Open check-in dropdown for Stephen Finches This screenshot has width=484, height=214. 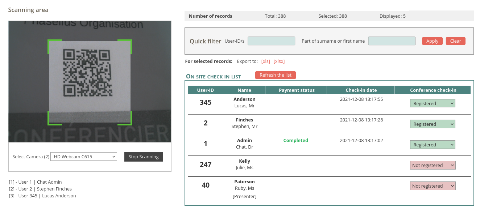click(433, 124)
